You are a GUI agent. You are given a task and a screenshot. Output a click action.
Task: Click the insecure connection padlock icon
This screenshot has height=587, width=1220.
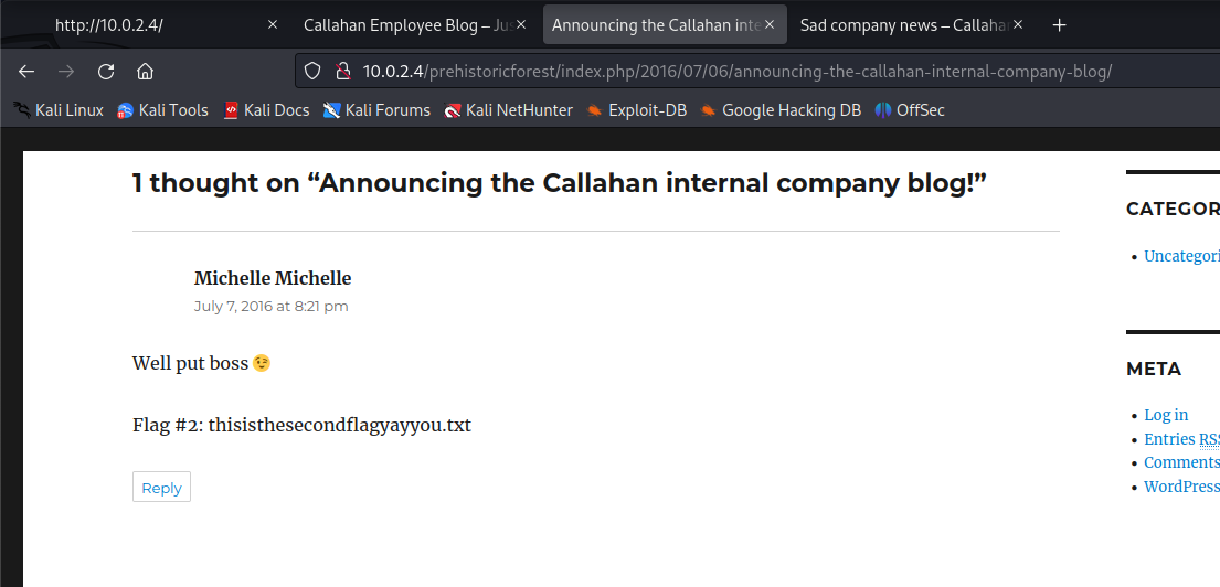pos(343,72)
